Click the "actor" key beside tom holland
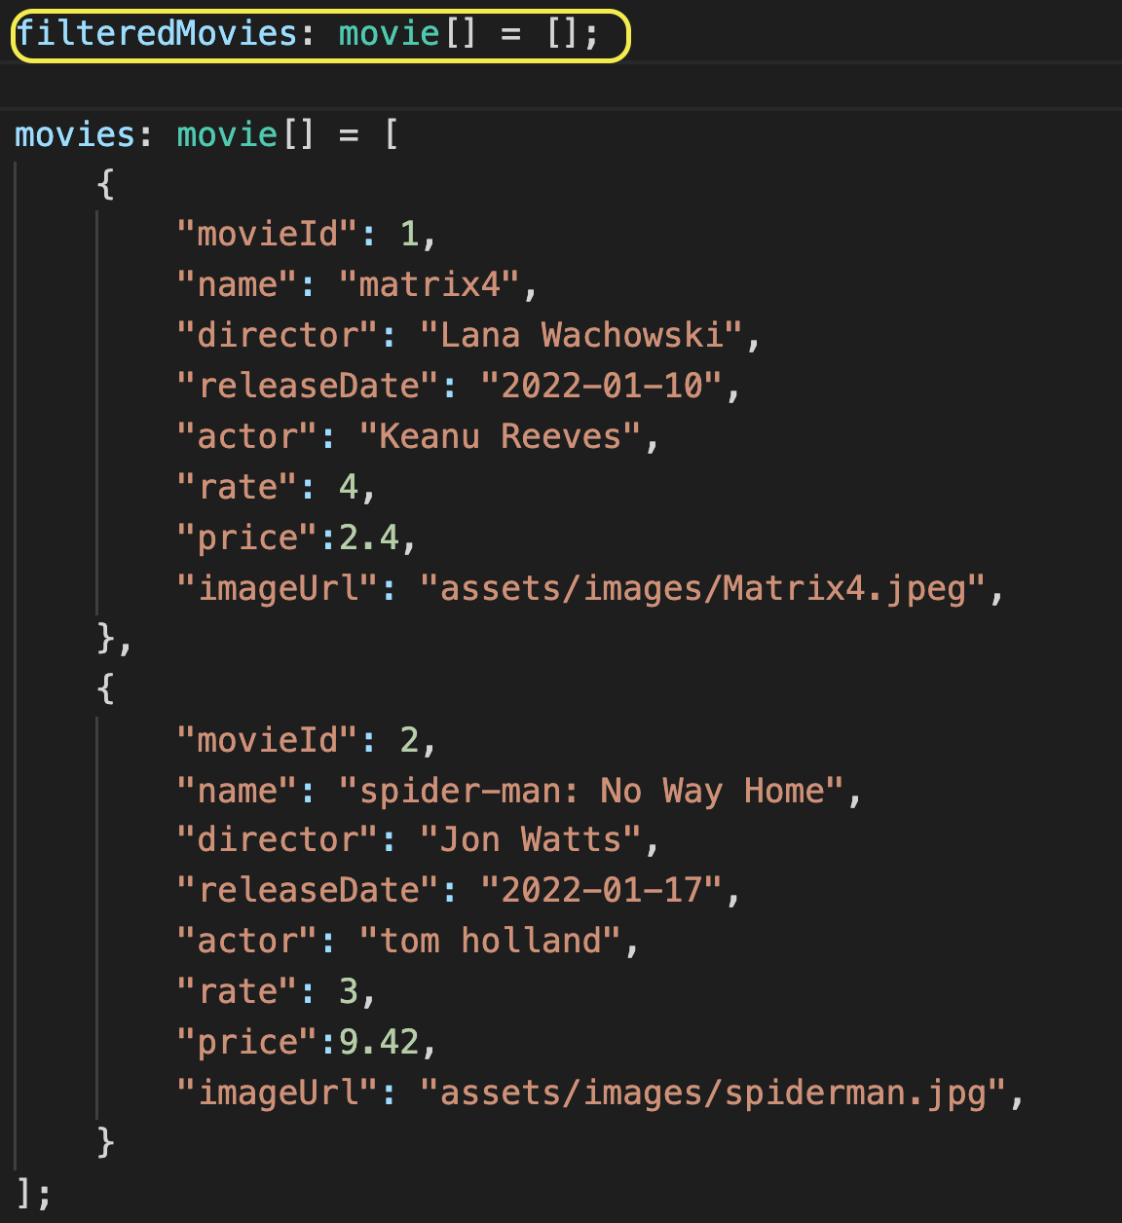 [x=246, y=941]
